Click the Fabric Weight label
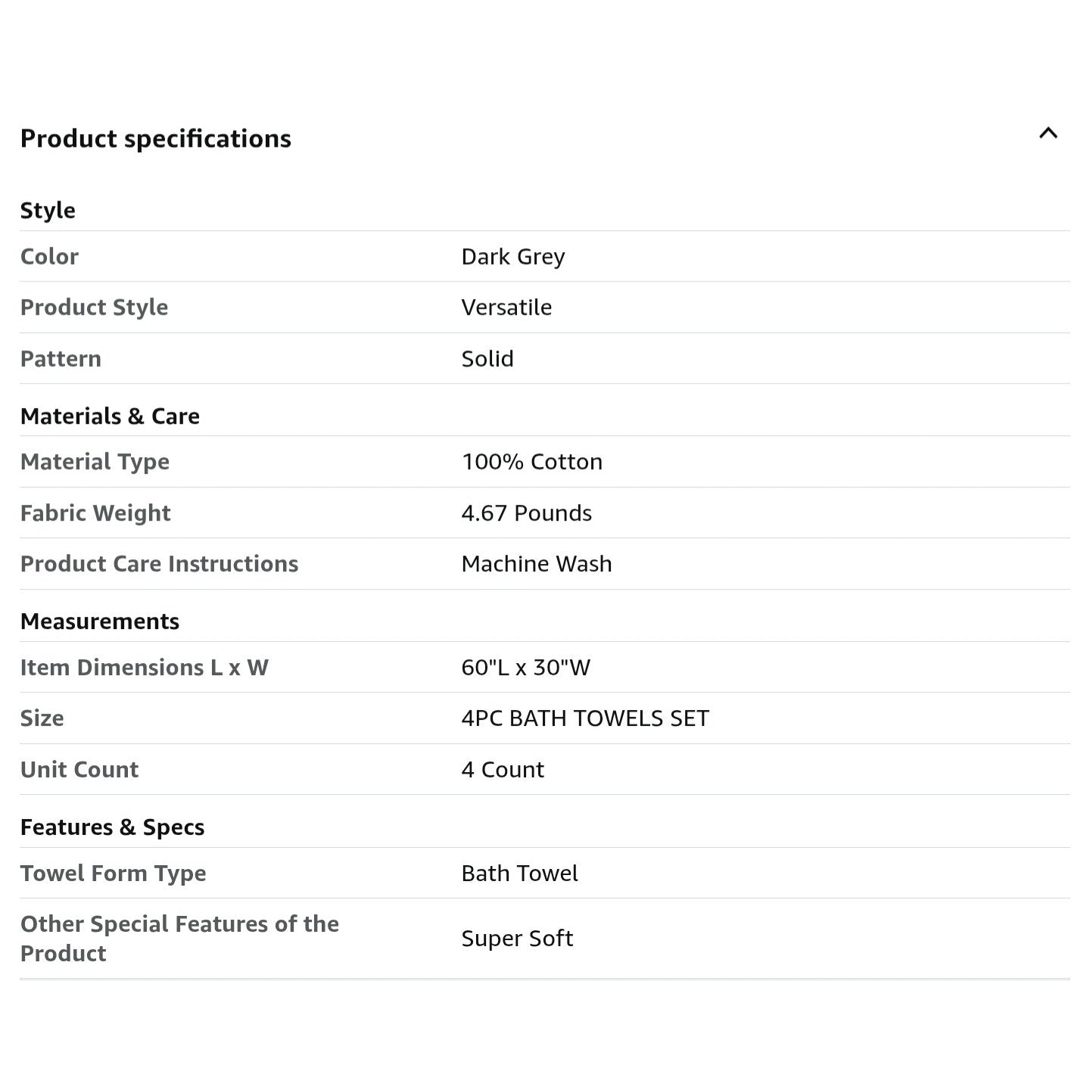 95,513
